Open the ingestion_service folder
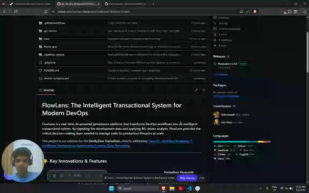The width and height of the screenshot is (309, 193). (54, 55)
